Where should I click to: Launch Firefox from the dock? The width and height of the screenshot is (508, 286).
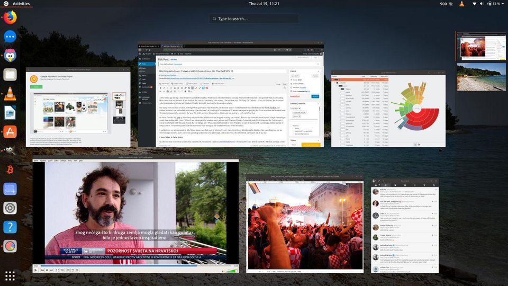(x=10, y=17)
